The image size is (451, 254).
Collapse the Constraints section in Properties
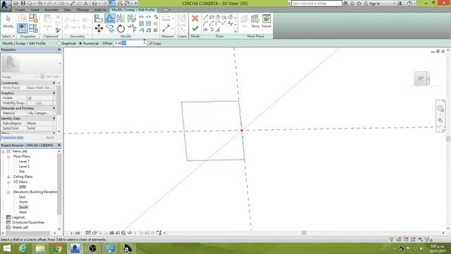[x=54, y=83]
